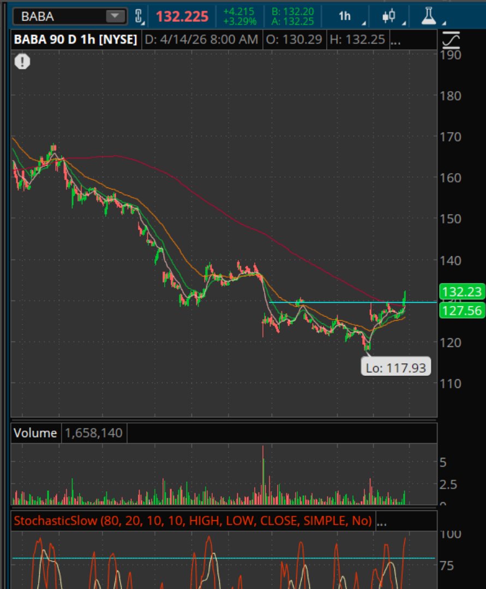Open the drawing tools icon

pos(451,40)
